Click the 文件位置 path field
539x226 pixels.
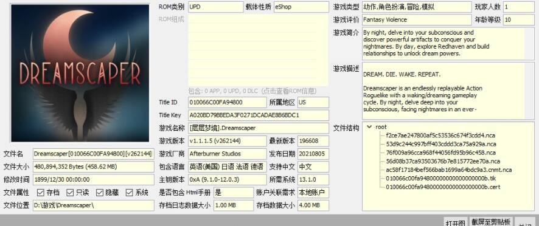[x=94, y=205]
